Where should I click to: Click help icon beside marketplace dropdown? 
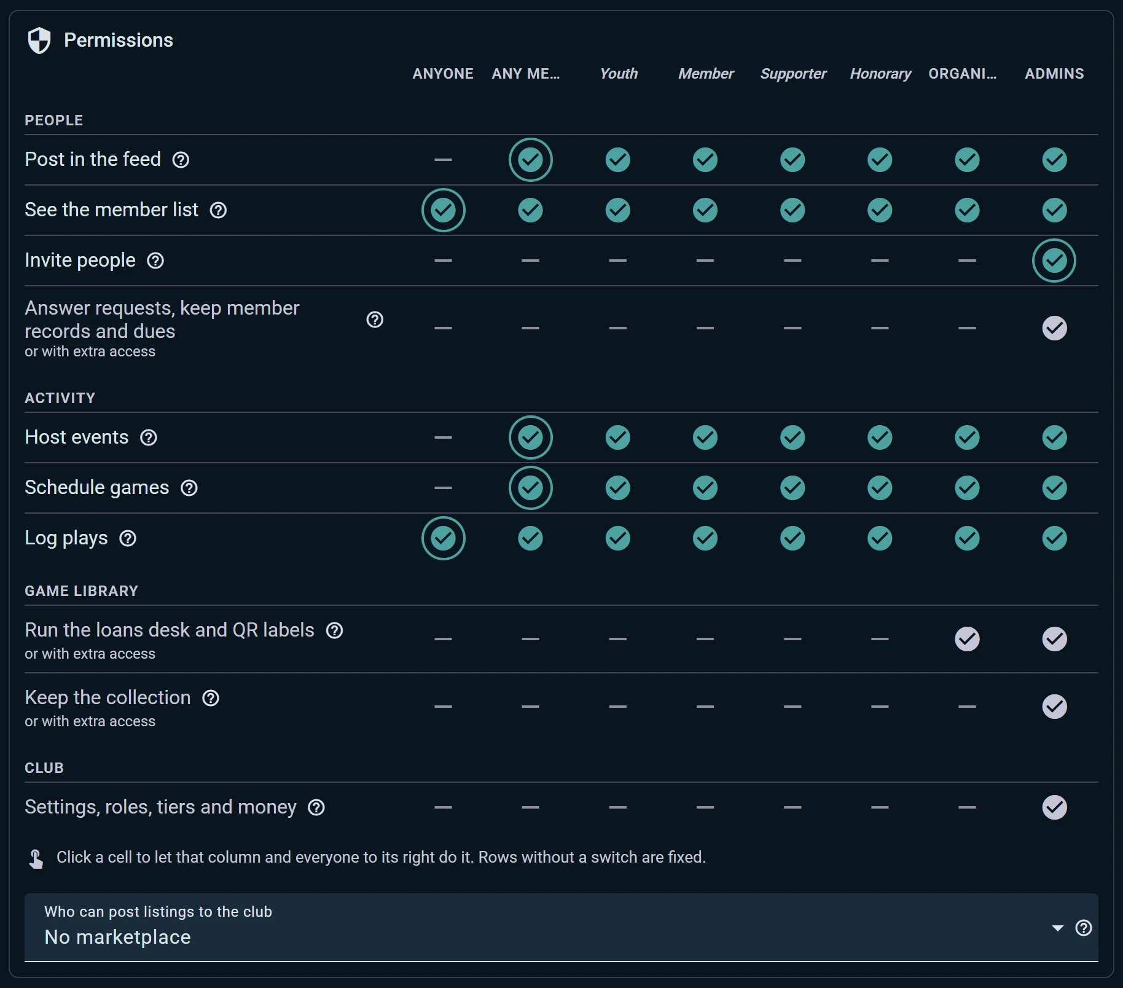coord(1084,928)
